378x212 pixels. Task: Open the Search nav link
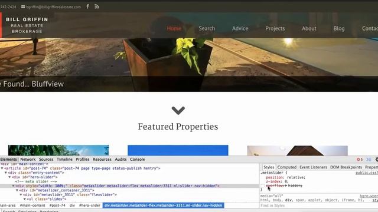(x=207, y=28)
